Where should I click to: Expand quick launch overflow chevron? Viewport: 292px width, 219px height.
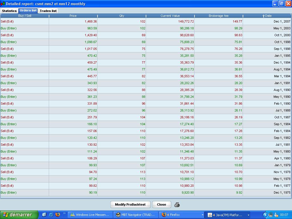click(64, 213)
